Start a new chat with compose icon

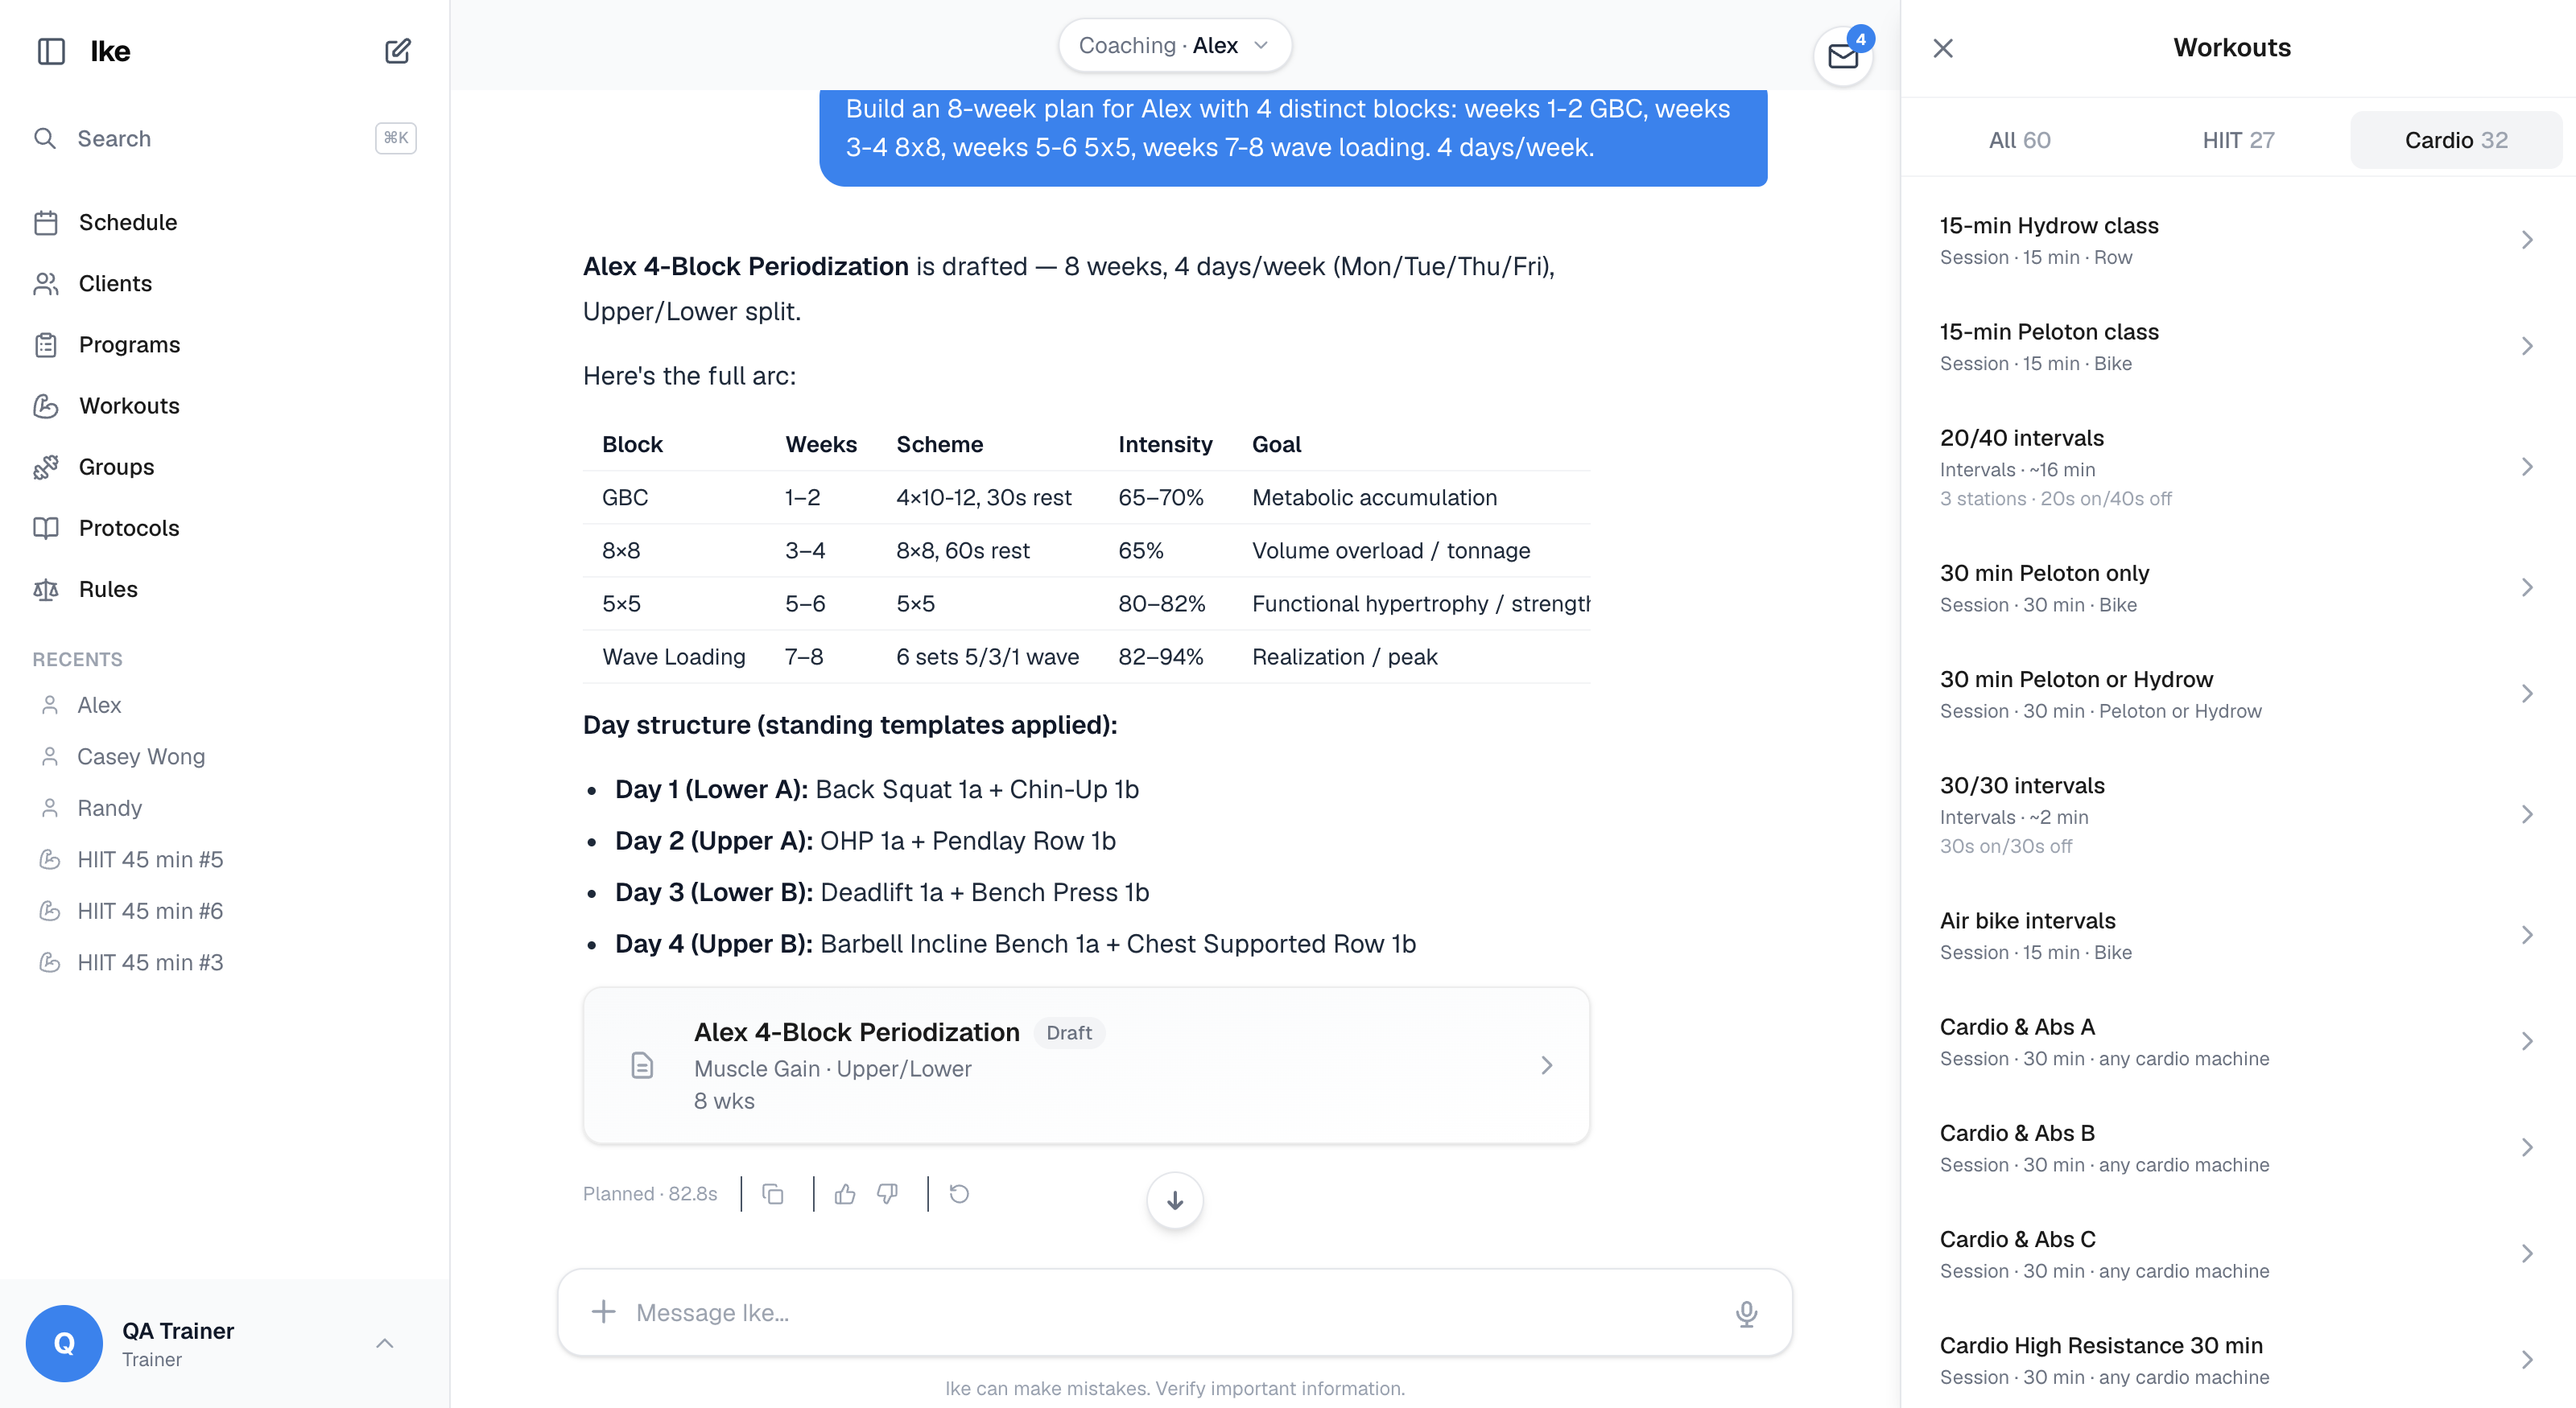(397, 51)
